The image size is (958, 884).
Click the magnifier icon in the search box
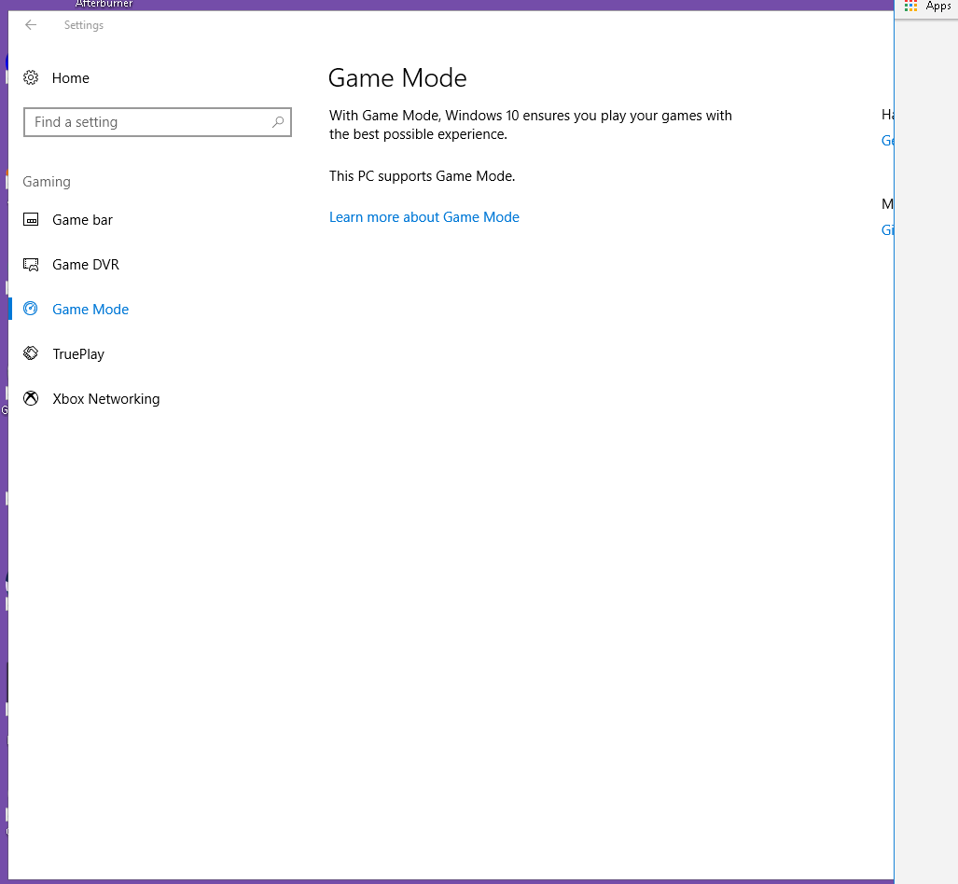278,122
